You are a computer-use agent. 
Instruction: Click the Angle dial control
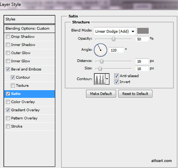point(100,50)
